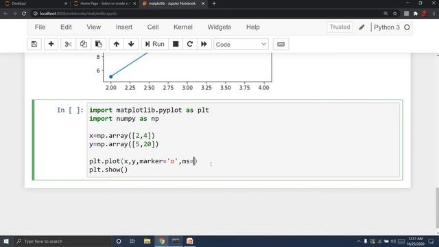The image size is (439, 247).
Task: Move selected cell up arrow
Action: point(117,44)
